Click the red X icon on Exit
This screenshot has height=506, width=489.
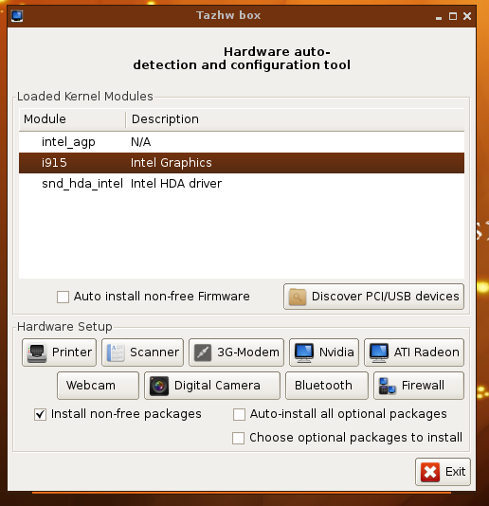pyautogui.click(x=430, y=472)
